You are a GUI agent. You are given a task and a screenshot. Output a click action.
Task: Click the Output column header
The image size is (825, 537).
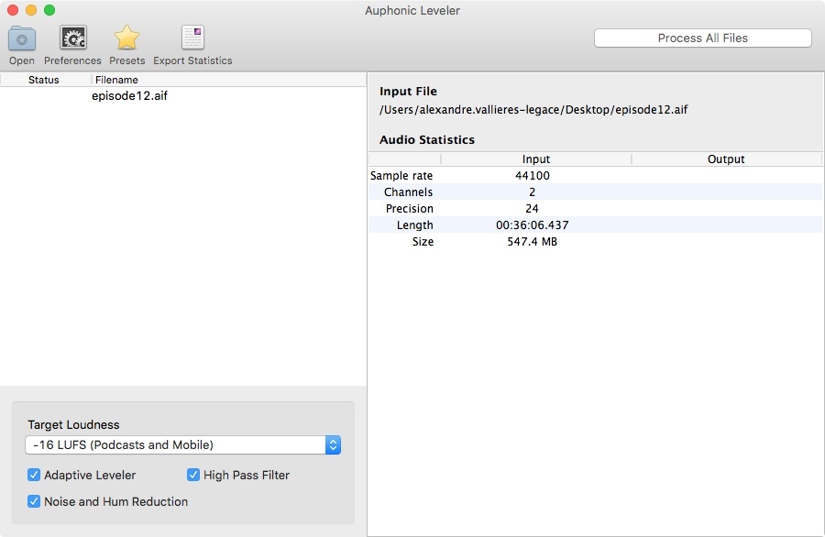726,159
